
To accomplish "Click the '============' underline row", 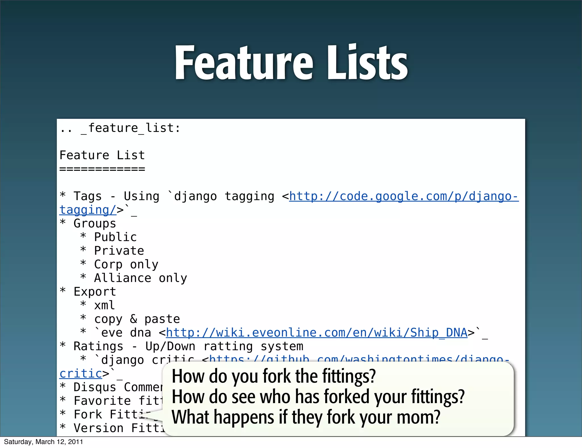I will click(102, 169).
